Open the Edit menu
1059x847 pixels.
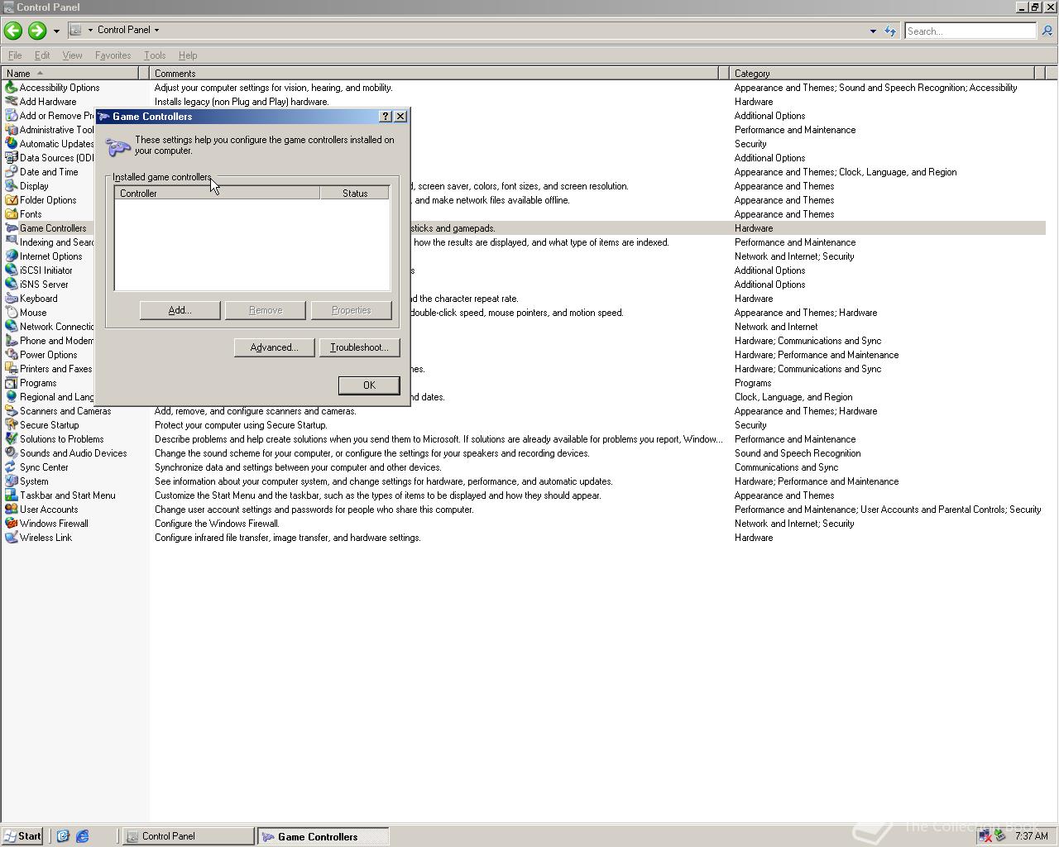point(42,55)
